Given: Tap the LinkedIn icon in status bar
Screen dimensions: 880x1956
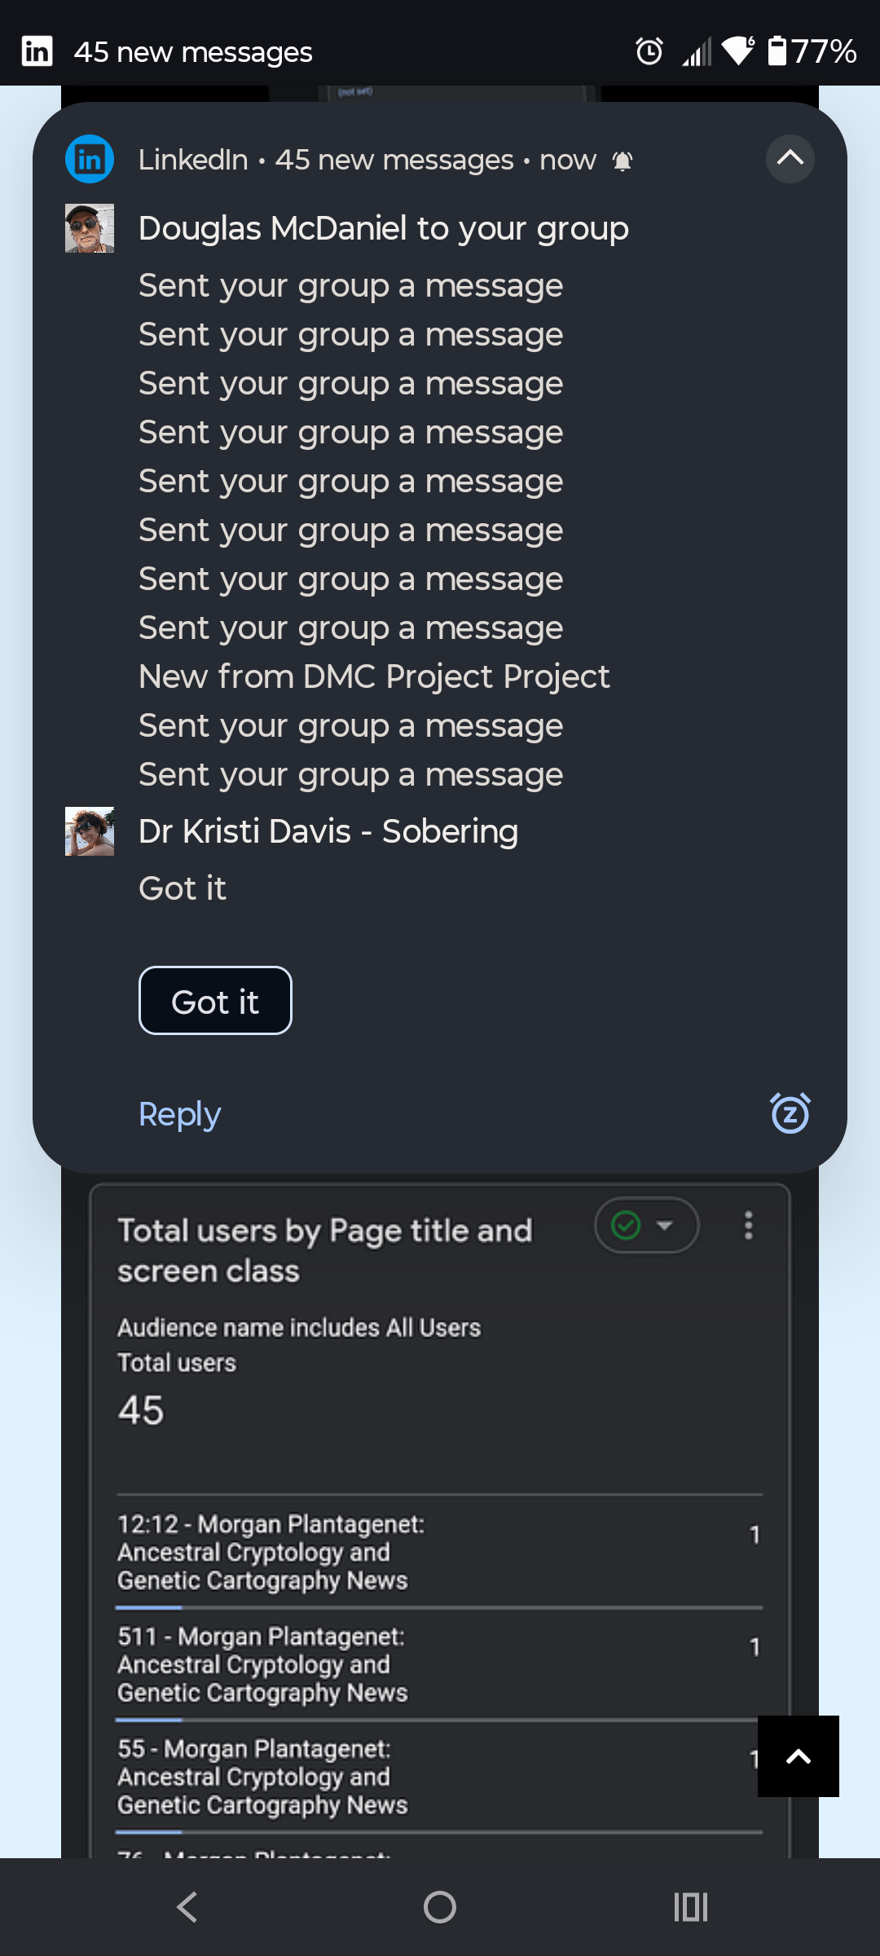Looking at the screenshot, I should click(x=37, y=51).
